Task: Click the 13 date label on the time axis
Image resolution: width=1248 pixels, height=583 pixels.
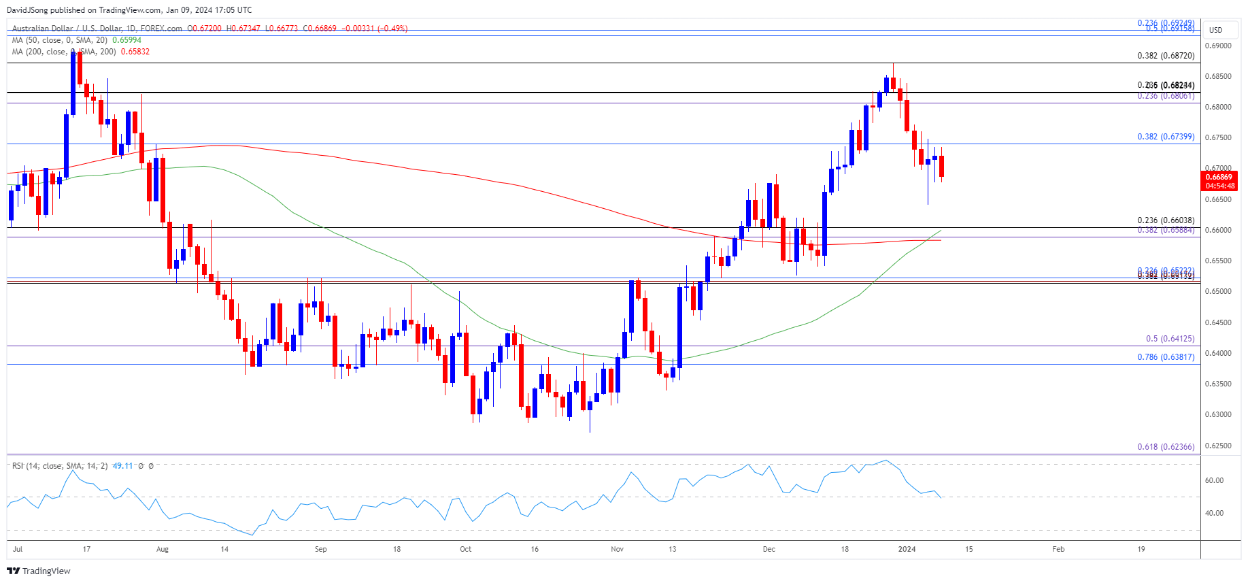Action: click(672, 549)
